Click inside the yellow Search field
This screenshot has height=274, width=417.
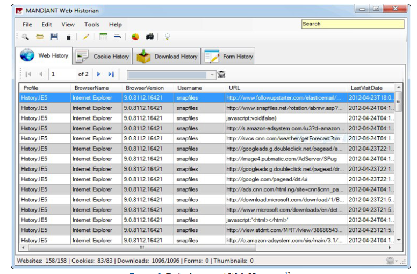tap(353, 24)
